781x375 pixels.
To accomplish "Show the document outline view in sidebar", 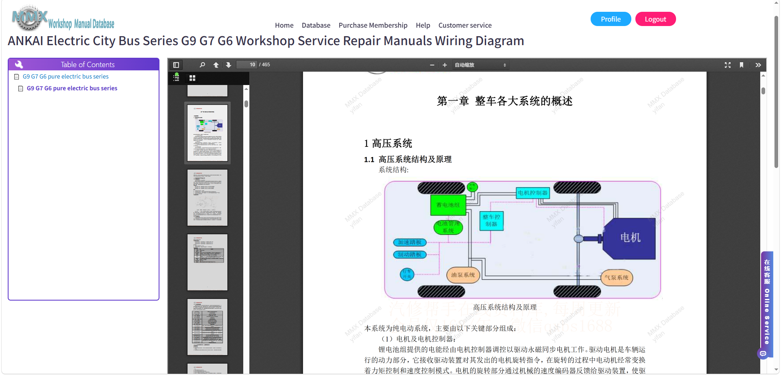I will [176, 77].
